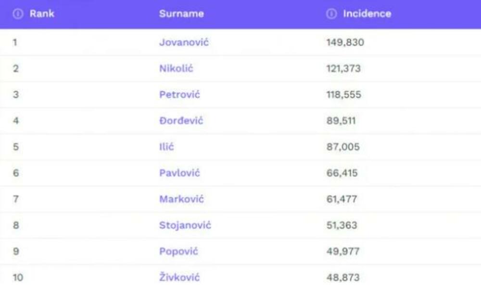Open the Ilić surname link

(166, 147)
